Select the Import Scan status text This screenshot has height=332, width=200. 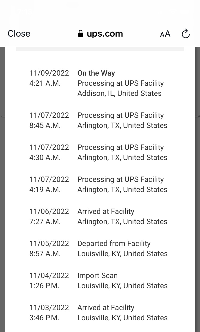97,276
